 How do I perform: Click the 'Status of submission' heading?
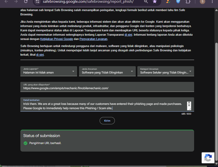point(42,136)
